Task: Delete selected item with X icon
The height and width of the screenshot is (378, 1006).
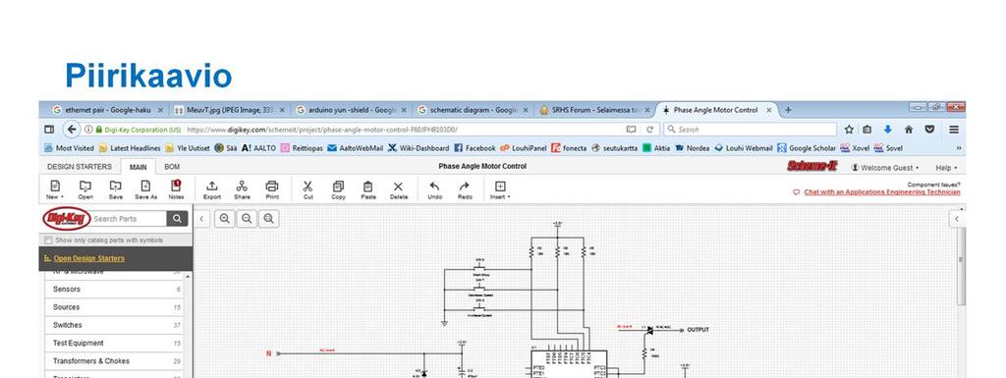Action: (x=399, y=189)
